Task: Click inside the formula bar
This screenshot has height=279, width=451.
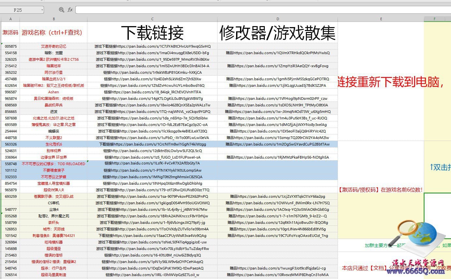Action: (263, 10)
